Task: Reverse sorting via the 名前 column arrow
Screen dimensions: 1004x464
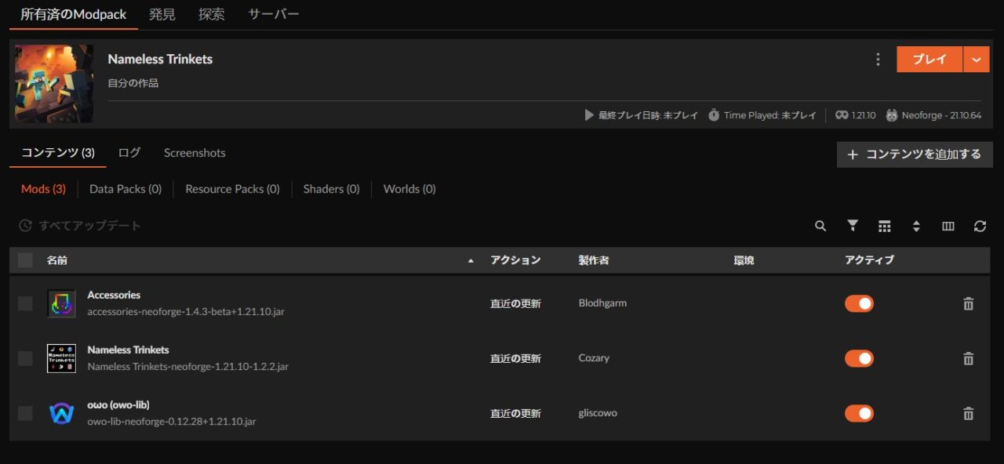Action: 471,259
